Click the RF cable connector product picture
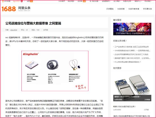 (x=75, y=65)
